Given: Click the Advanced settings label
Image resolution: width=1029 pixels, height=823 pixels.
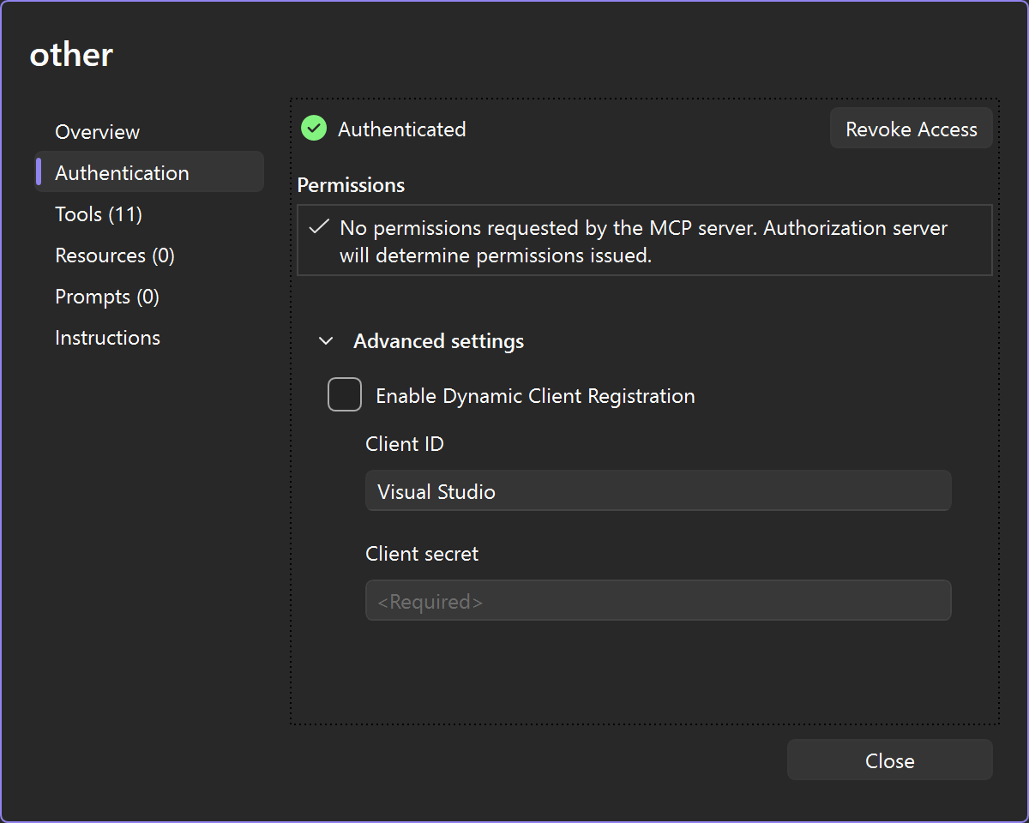Looking at the screenshot, I should [438, 340].
